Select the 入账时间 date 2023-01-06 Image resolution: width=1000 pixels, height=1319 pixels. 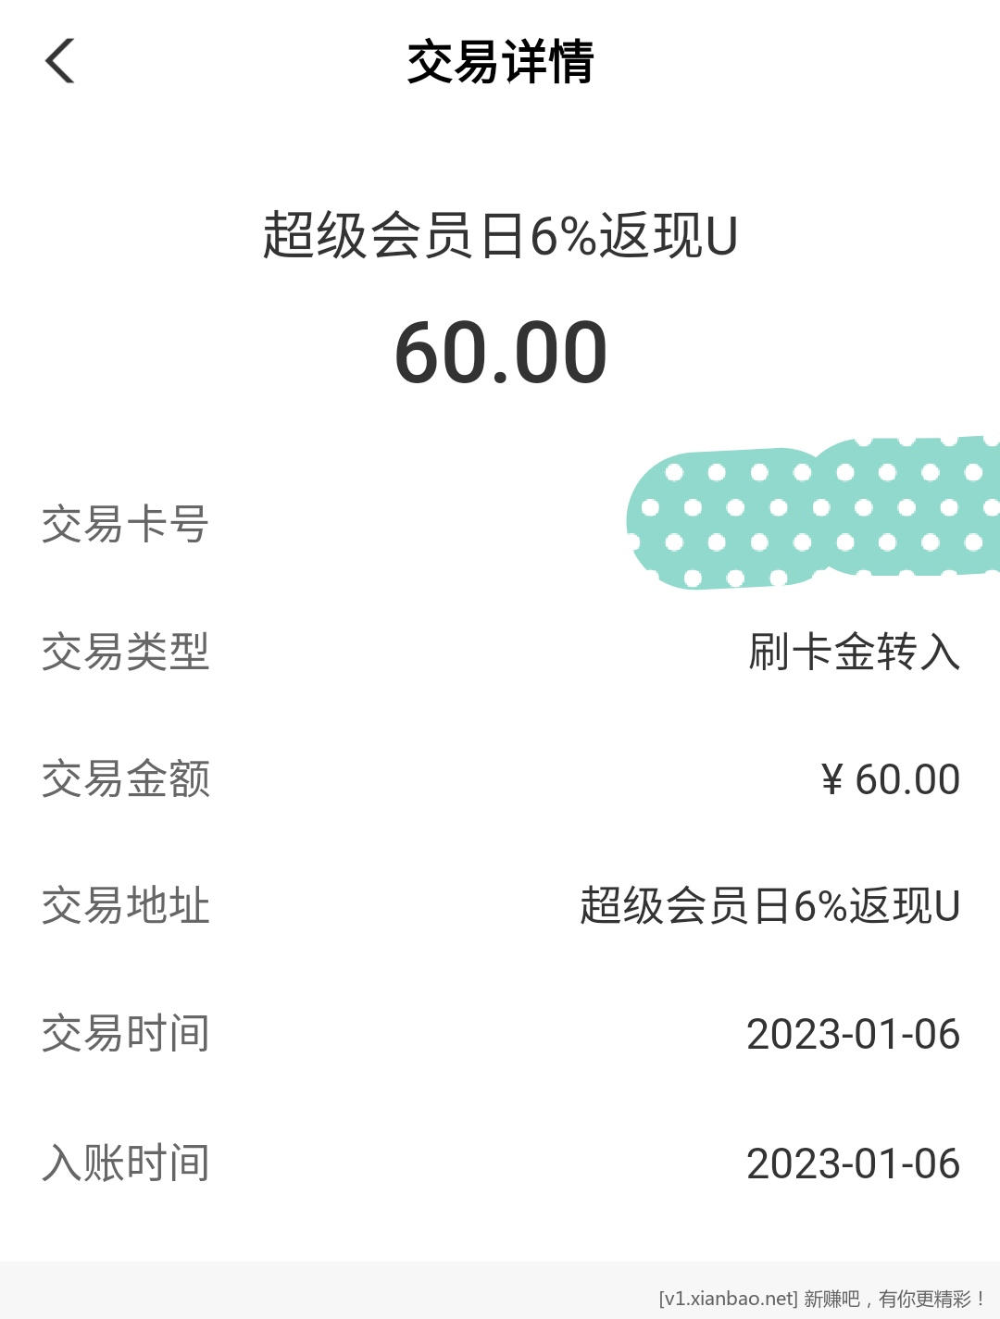point(853,1163)
